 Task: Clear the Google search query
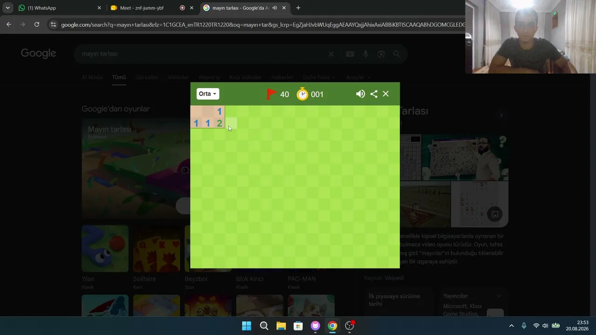(331, 54)
